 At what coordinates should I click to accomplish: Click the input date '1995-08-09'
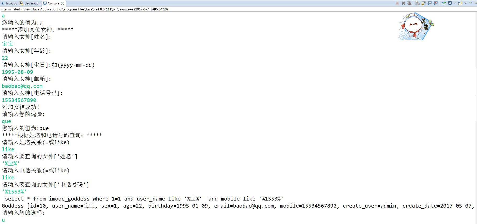18,72
